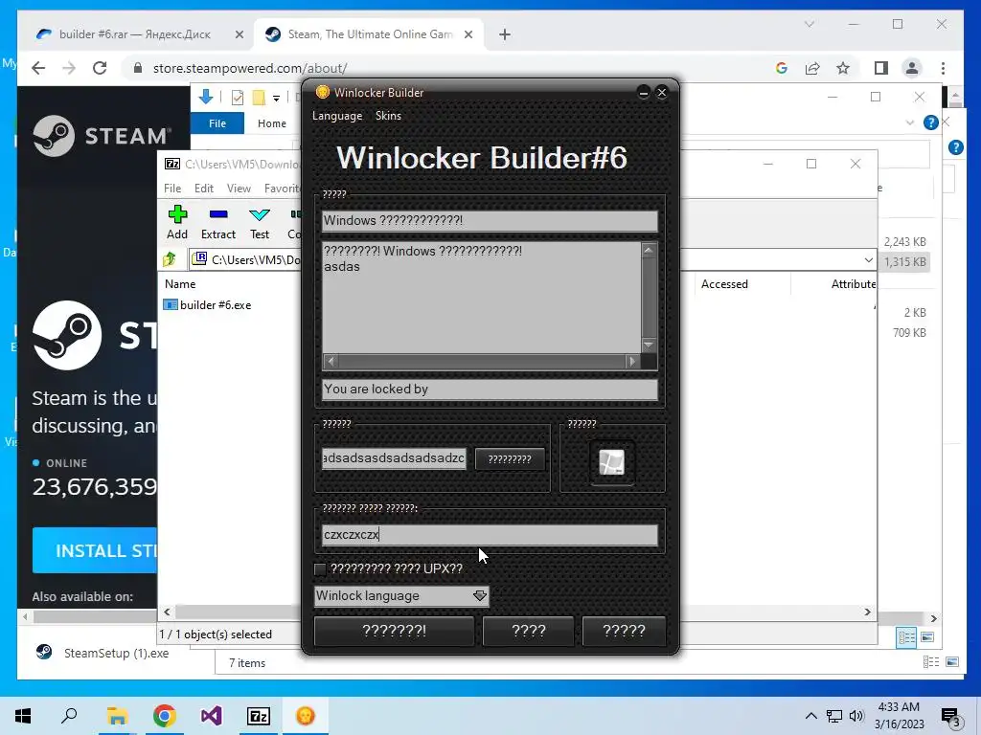Switch to 7-Zip in taskbar
Image resolution: width=981 pixels, height=735 pixels.
[259, 716]
